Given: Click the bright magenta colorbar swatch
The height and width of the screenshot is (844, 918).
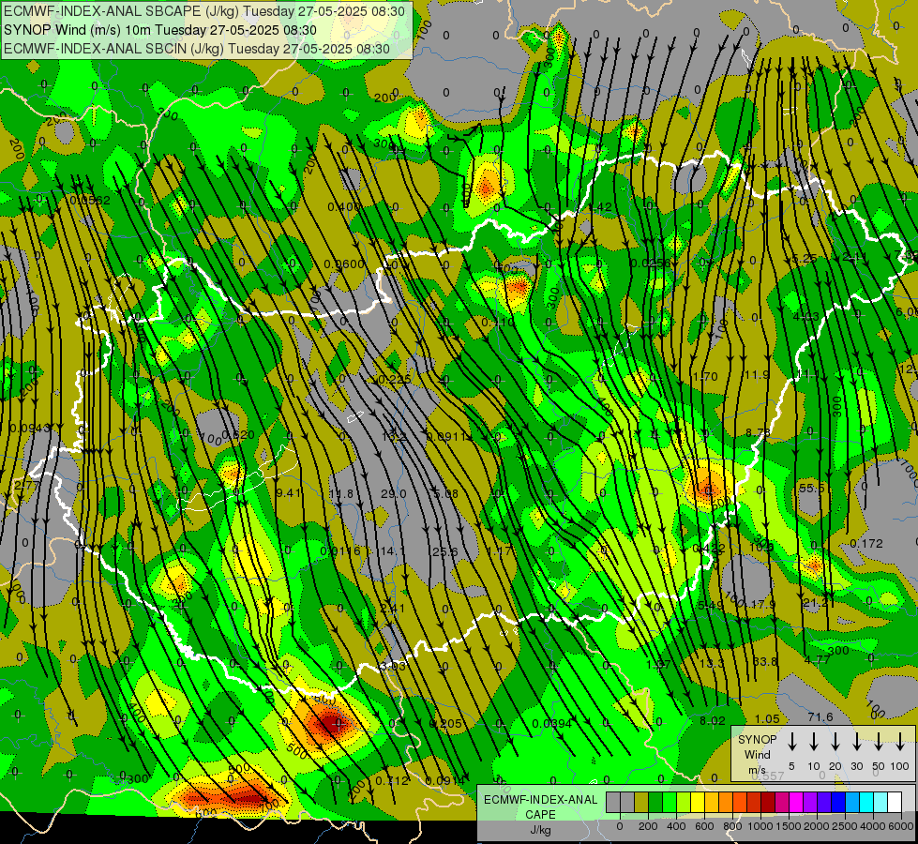Looking at the screenshot, I should 796,803.
